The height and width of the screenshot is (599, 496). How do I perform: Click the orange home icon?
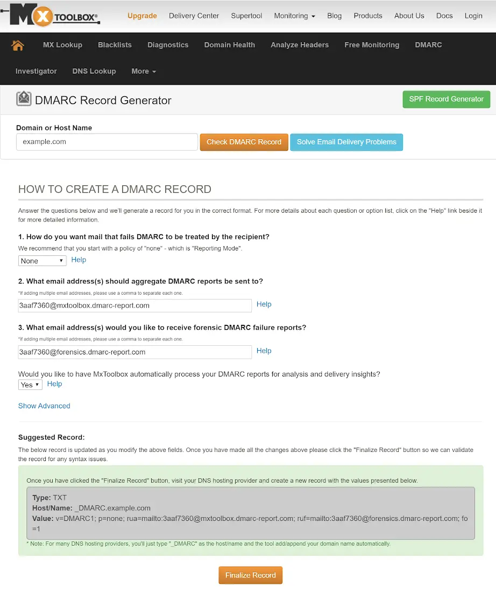[x=18, y=45]
